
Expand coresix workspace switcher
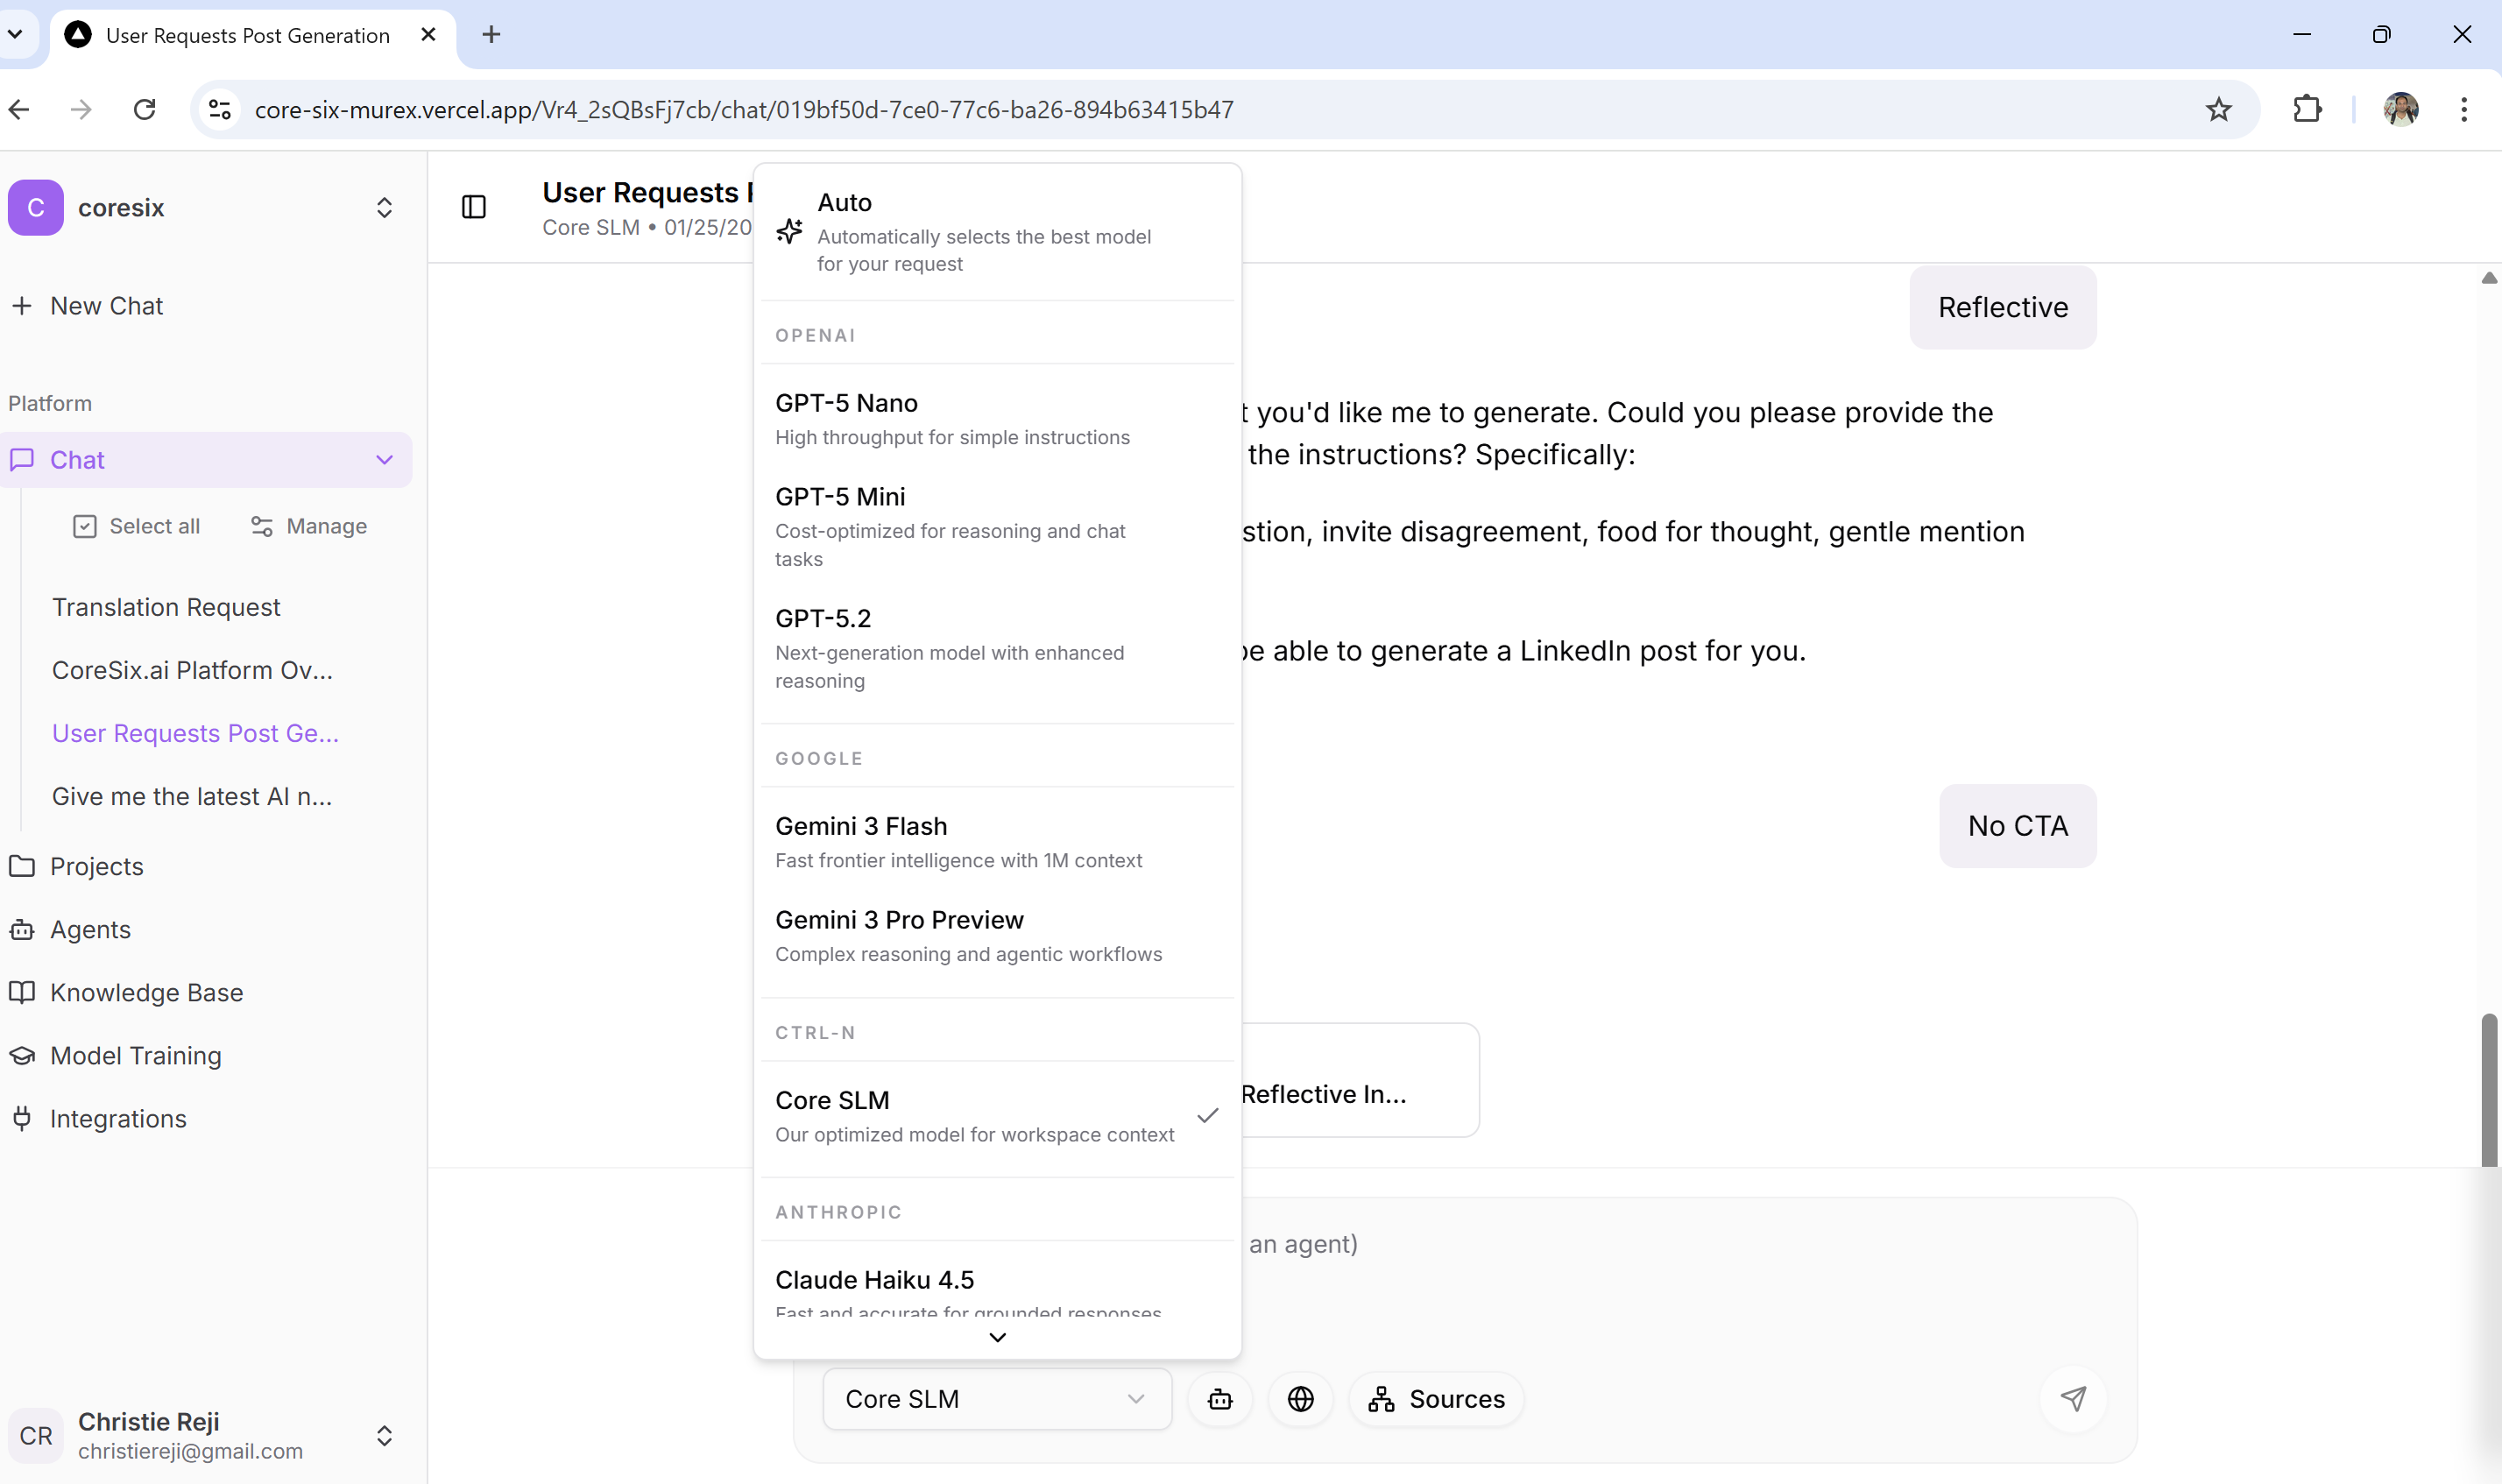pos(384,208)
